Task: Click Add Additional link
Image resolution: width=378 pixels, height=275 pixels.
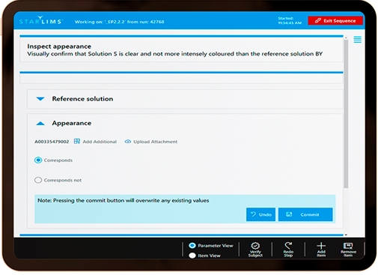Action: click(100, 142)
